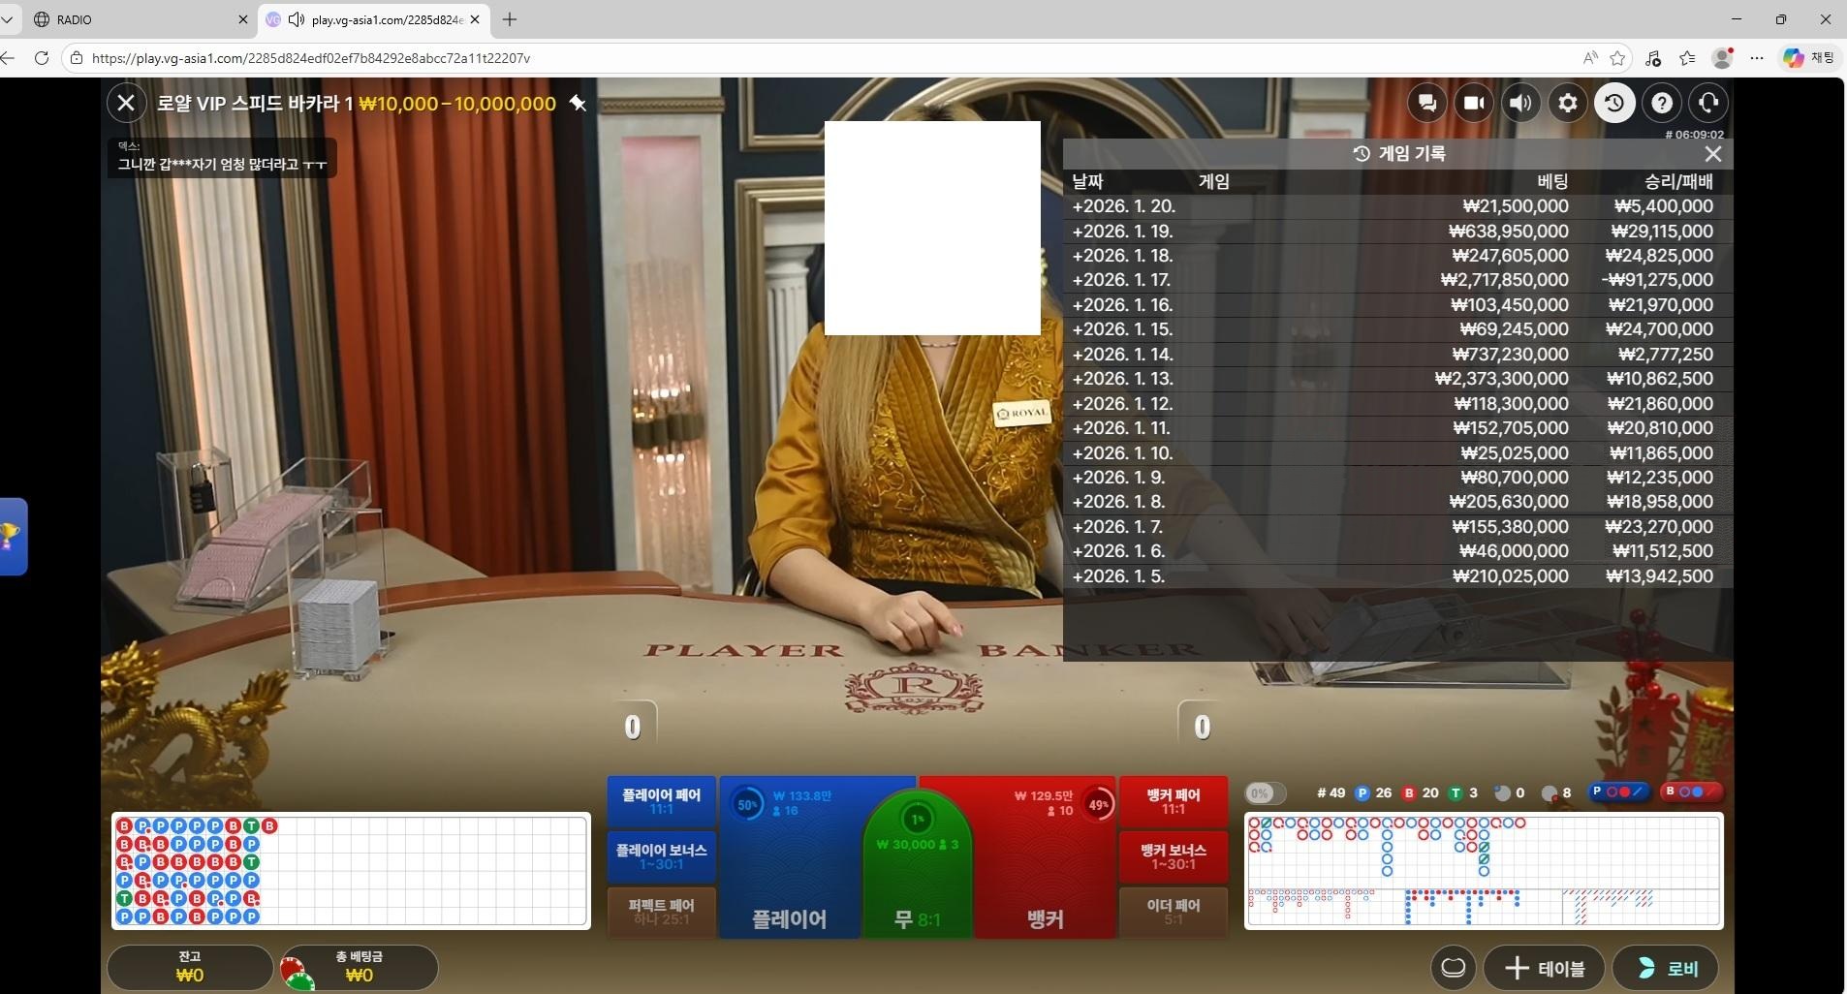The image size is (1847, 994).
Task: Click the browser address bar URL
Action: [310, 58]
